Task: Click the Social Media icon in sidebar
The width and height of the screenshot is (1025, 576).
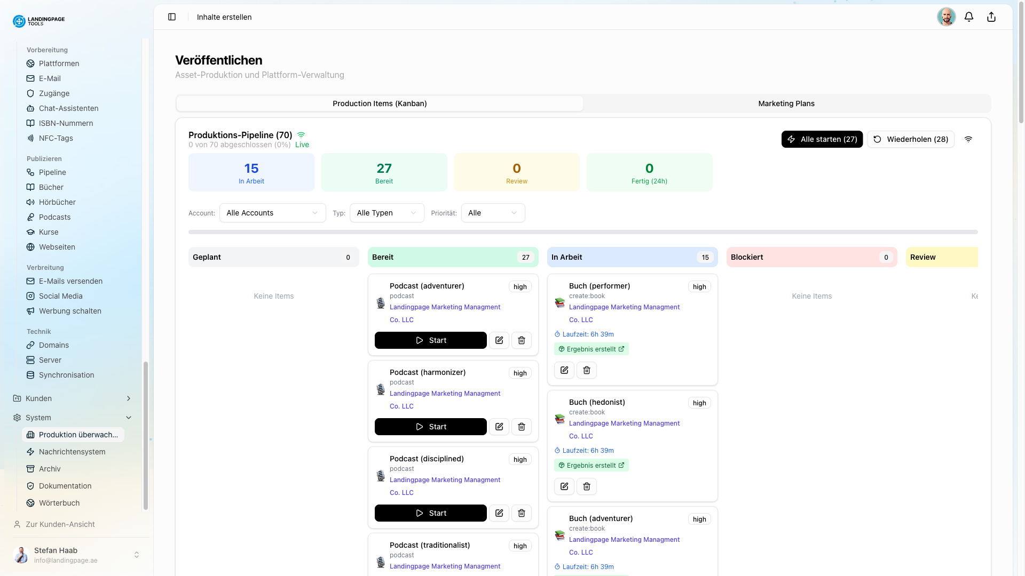Action: click(x=30, y=296)
